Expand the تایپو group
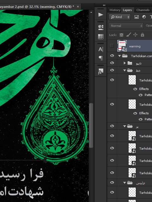The width and height of the screenshot is (152, 202). click(124, 63)
